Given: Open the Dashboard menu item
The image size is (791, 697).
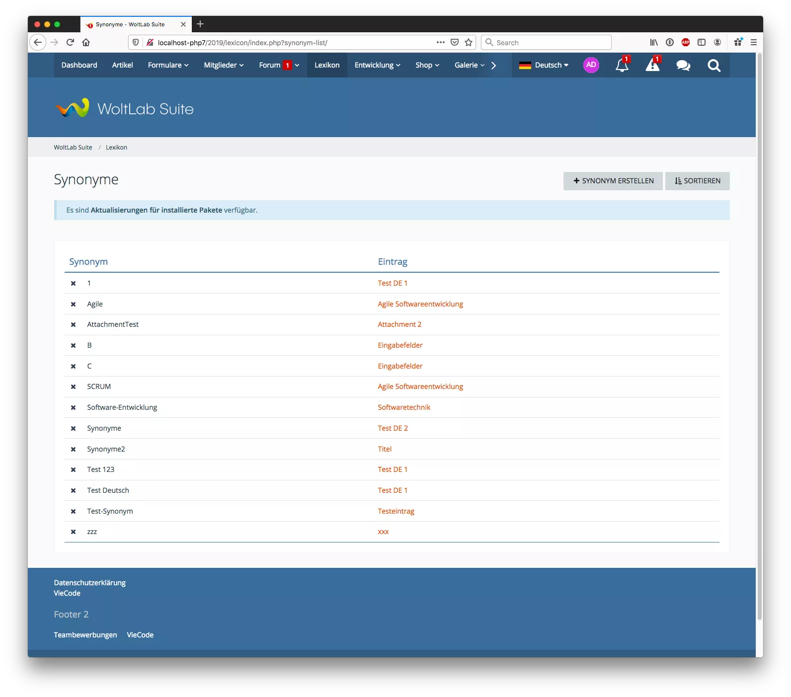Looking at the screenshot, I should (79, 65).
